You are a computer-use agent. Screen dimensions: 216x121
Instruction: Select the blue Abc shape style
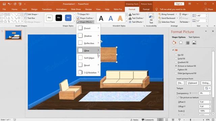[x=68, y=18]
